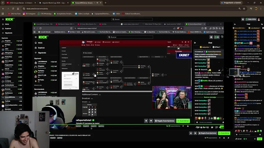The width and height of the screenshot is (264, 148).
Task: Select KotaroMNZdota in the following list
Action: click(x=12, y=98)
